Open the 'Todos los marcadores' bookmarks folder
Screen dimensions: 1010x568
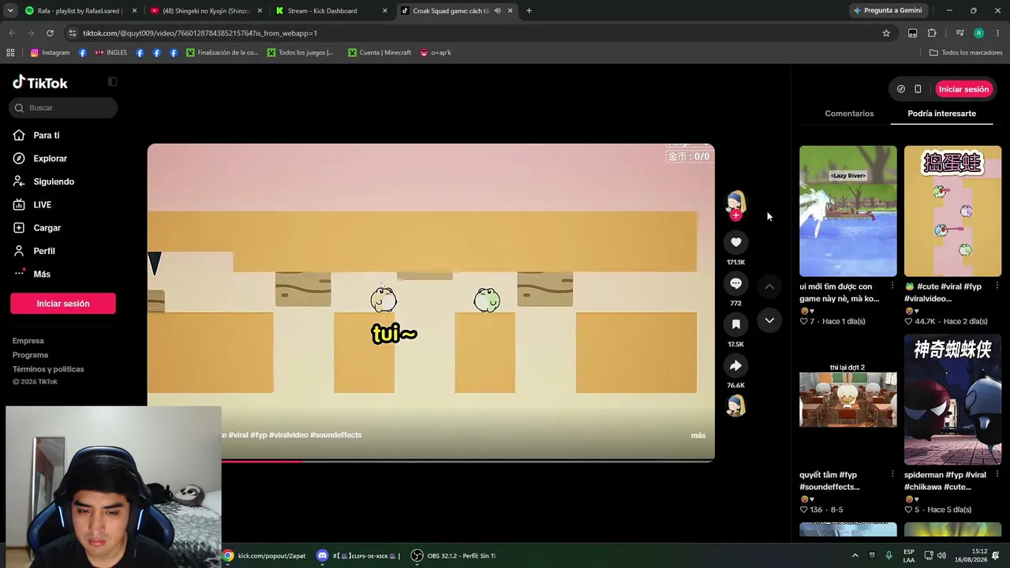tap(966, 53)
